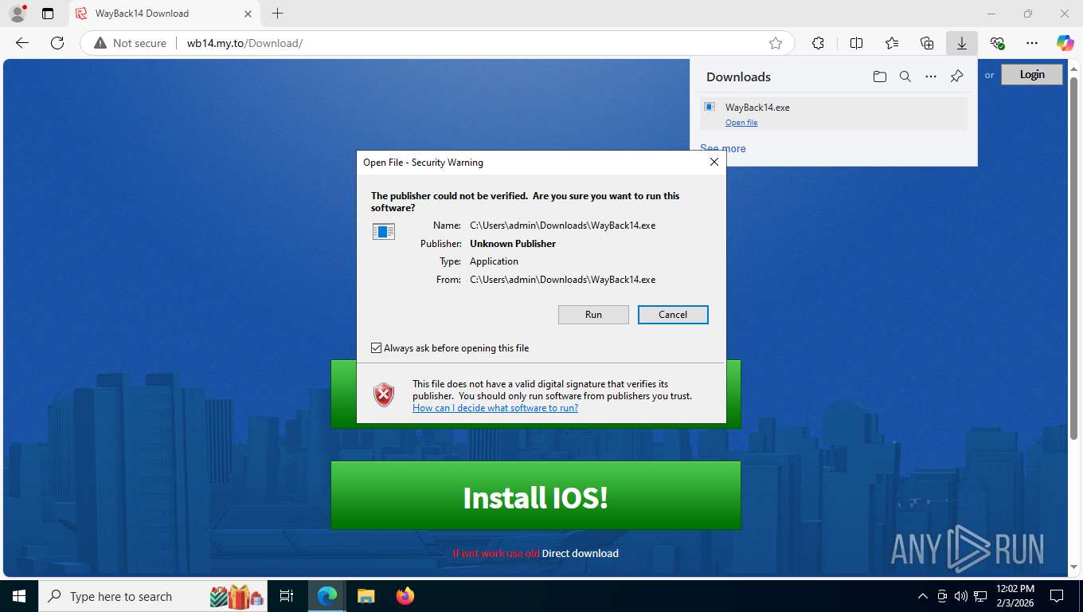This screenshot has width=1083, height=612.
Task: Click the Install IOS! button
Action: pos(536,496)
